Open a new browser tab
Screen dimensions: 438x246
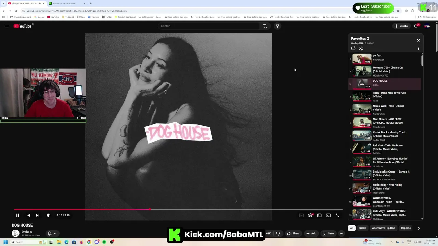click(91, 3)
